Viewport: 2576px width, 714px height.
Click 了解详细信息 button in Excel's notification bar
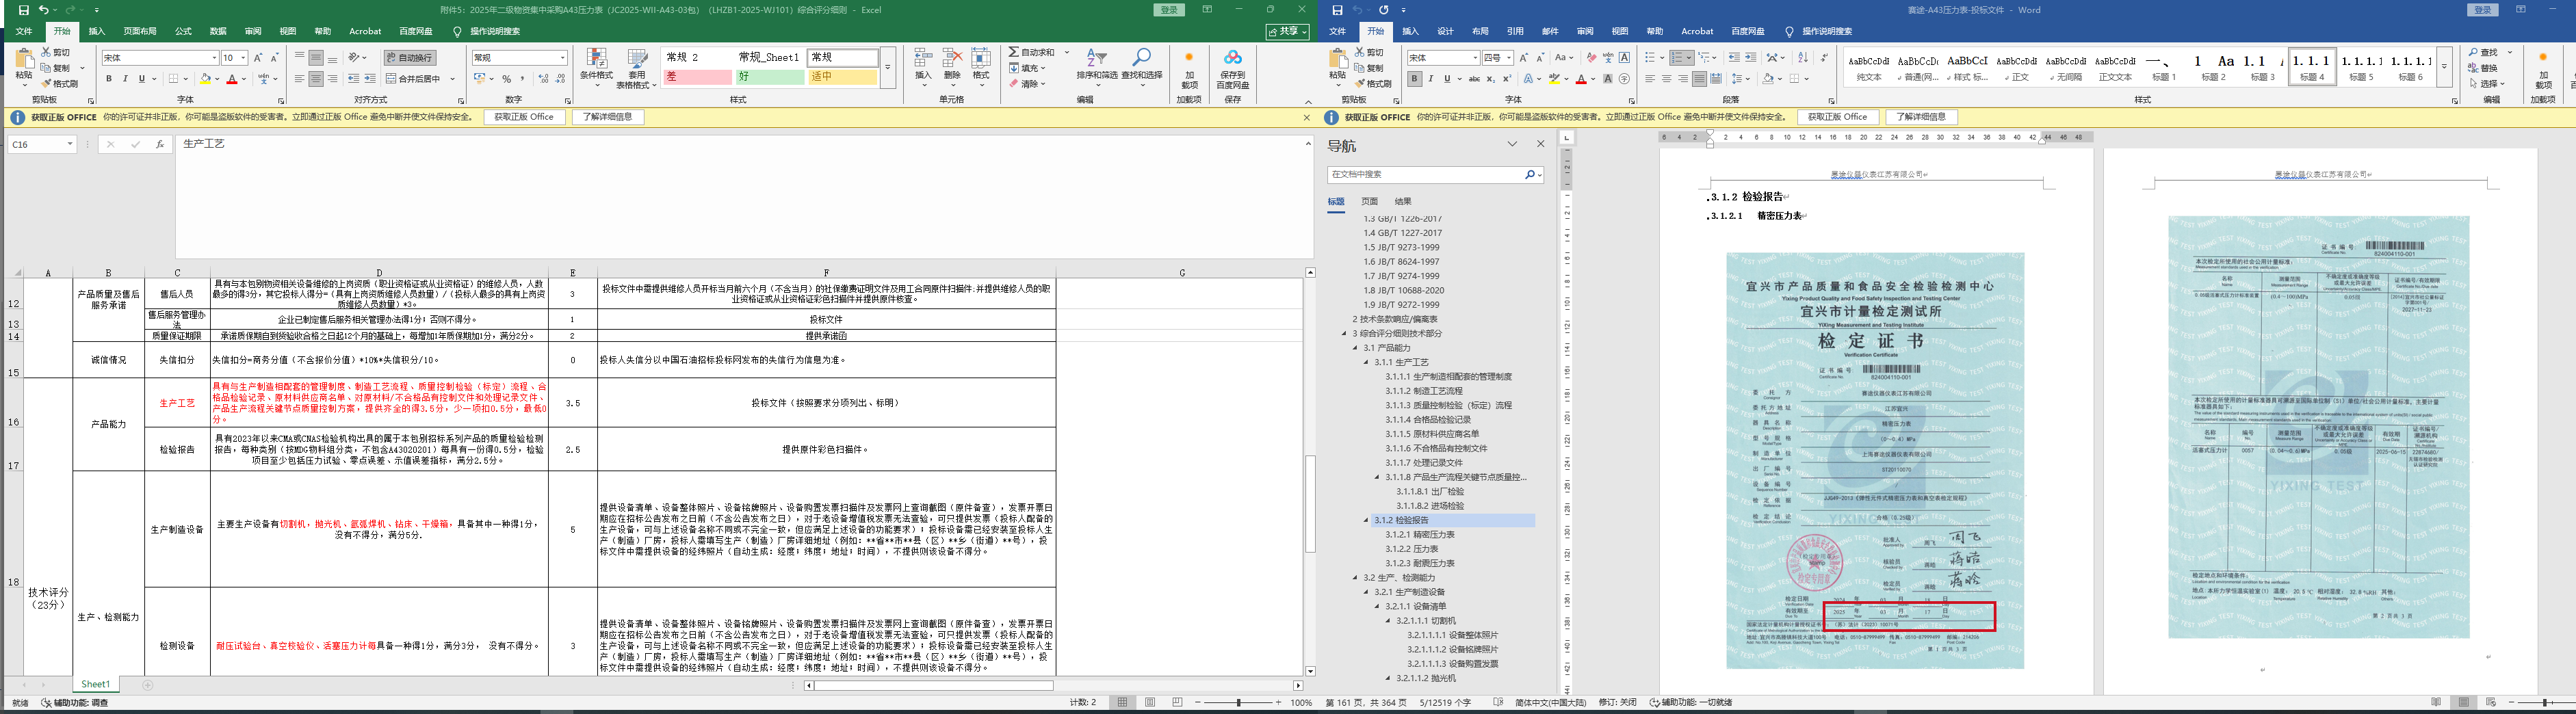pyautogui.click(x=608, y=117)
